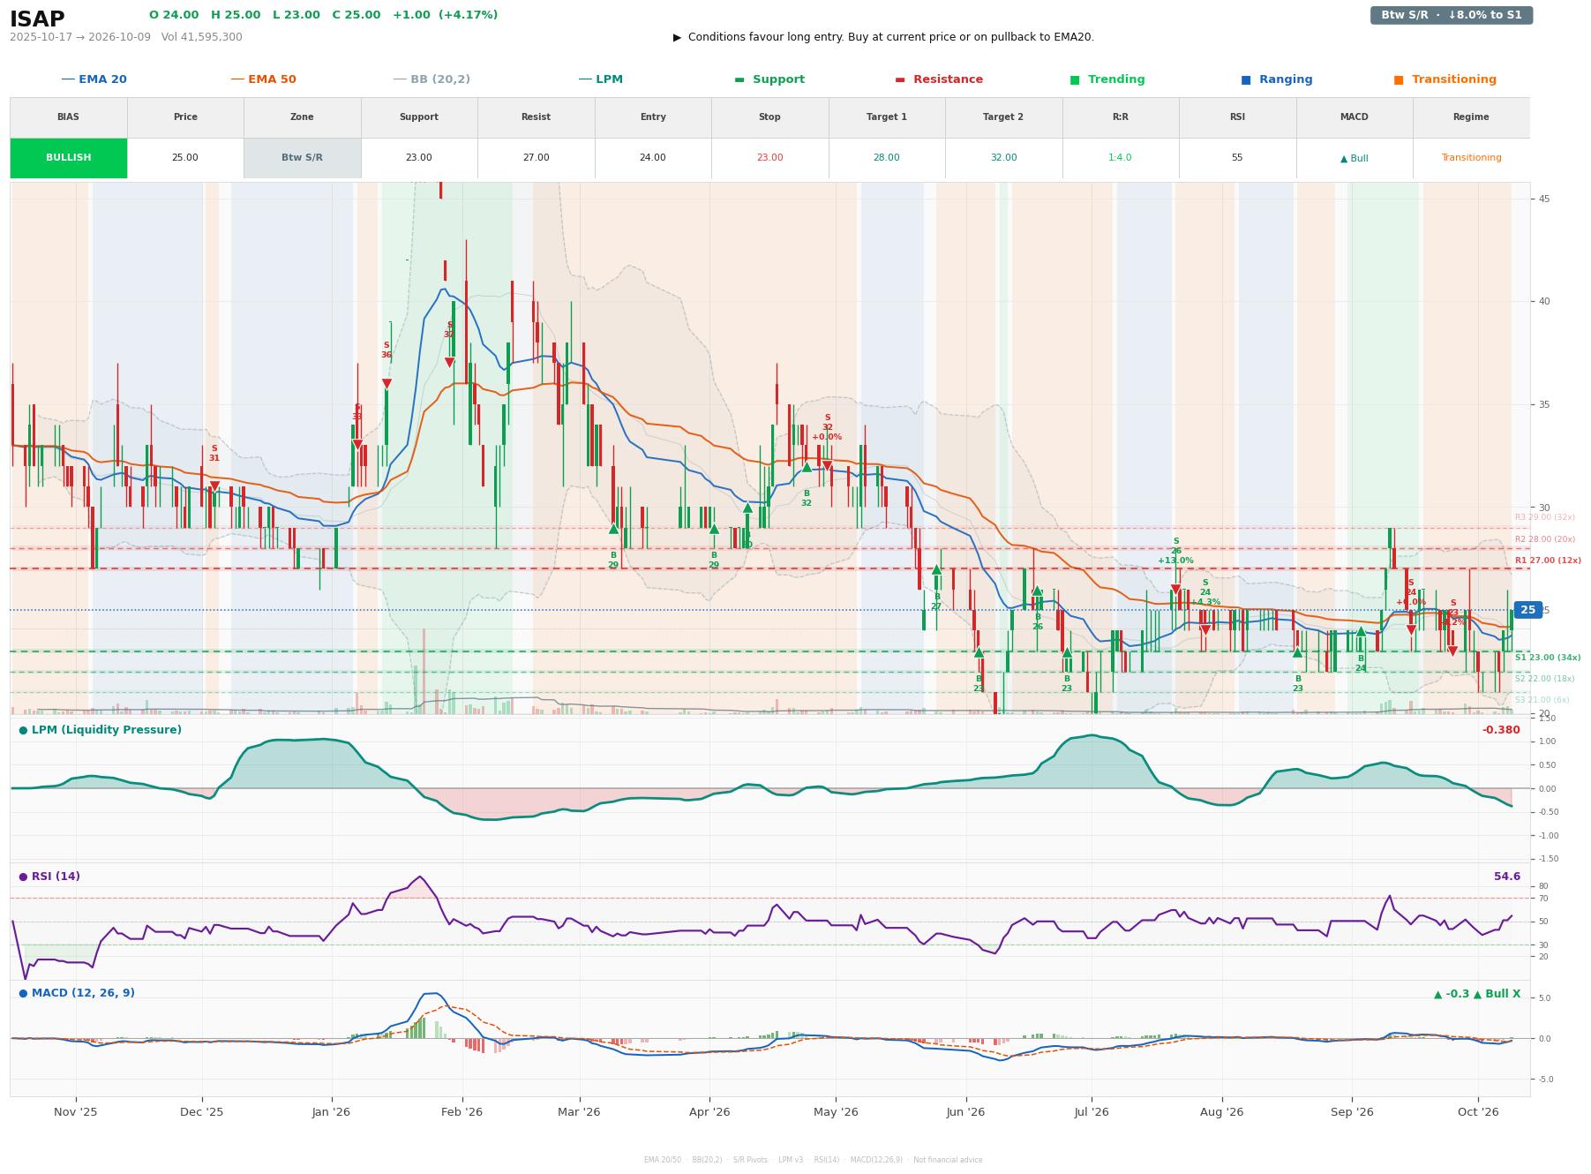Click the BIAS column header
Viewport: 1591px width, 1174px height.
(x=69, y=117)
